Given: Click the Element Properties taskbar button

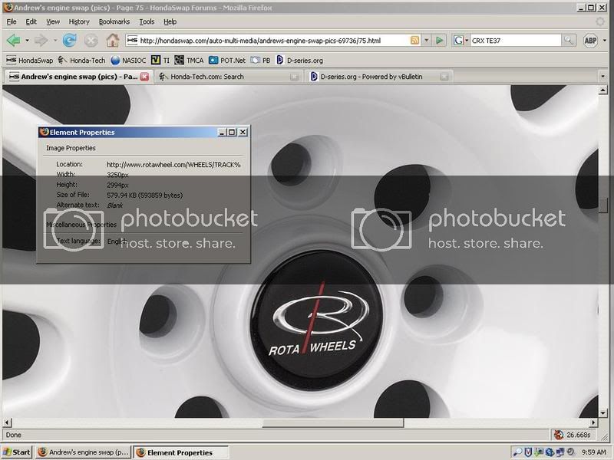Looking at the screenshot, I should click(x=180, y=452).
